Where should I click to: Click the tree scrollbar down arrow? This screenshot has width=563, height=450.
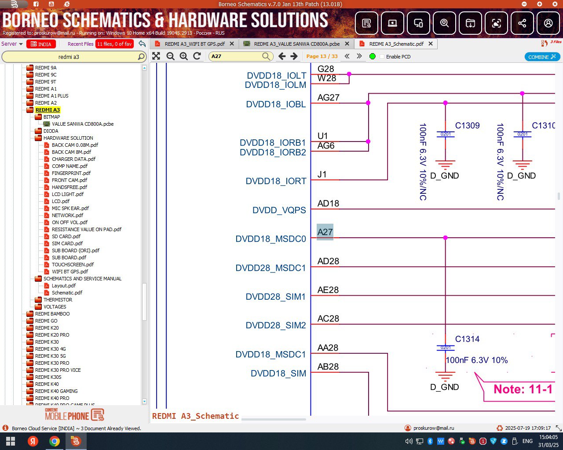(x=144, y=401)
